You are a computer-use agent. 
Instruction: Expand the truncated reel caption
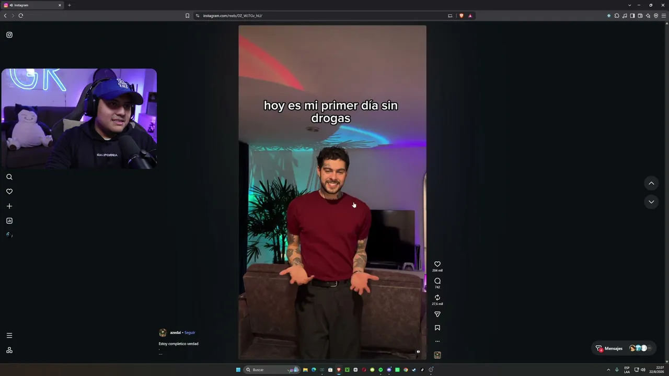pyautogui.click(x=160, y=354)
